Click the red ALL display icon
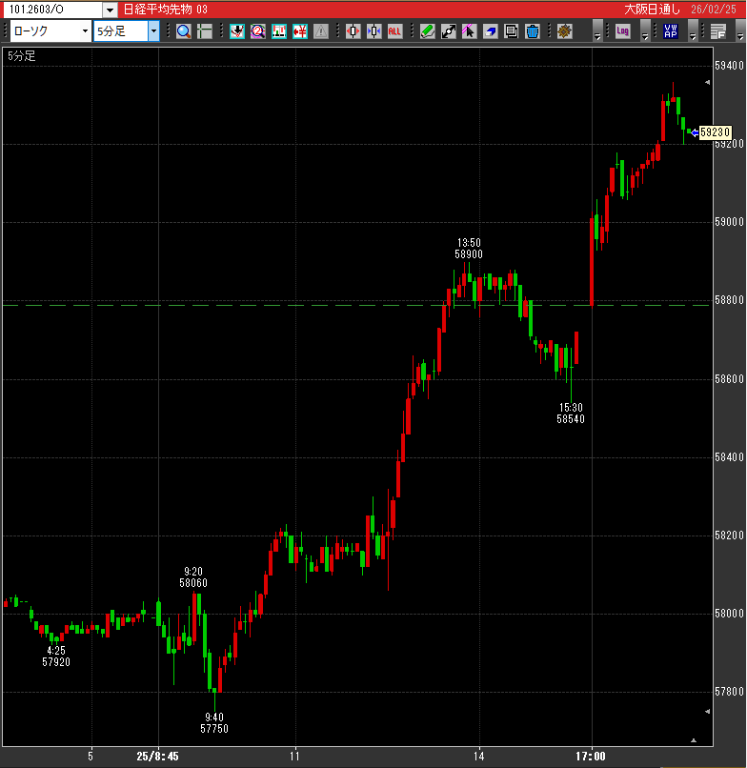The height and width of the screenshot is (768, 747). click(394, 31)
